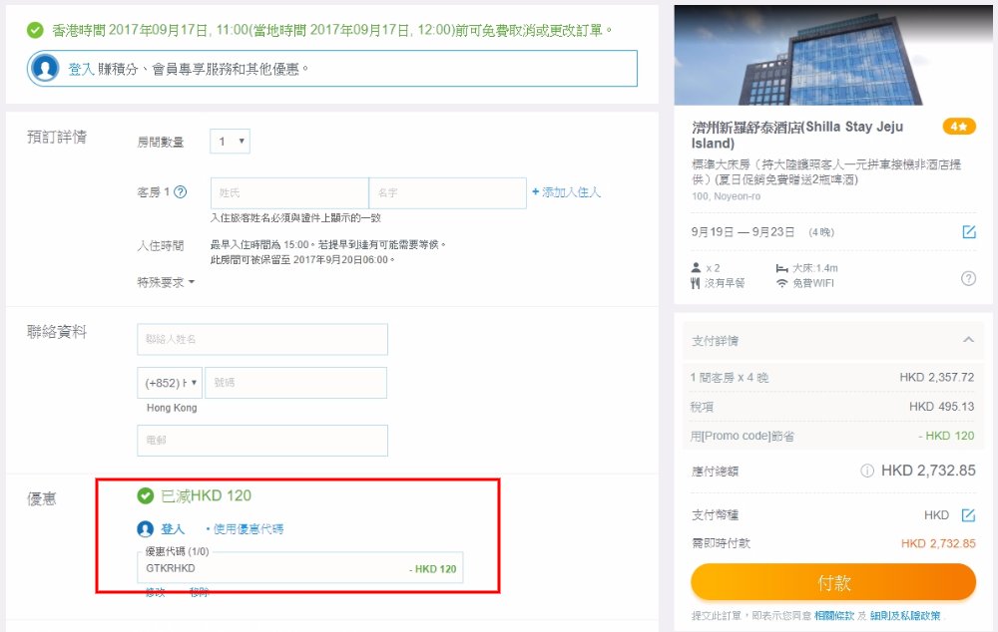Screen dimensions: 998x632
Task: Click the 聯絡人姓名 contact name field
Action: (262, 339)
